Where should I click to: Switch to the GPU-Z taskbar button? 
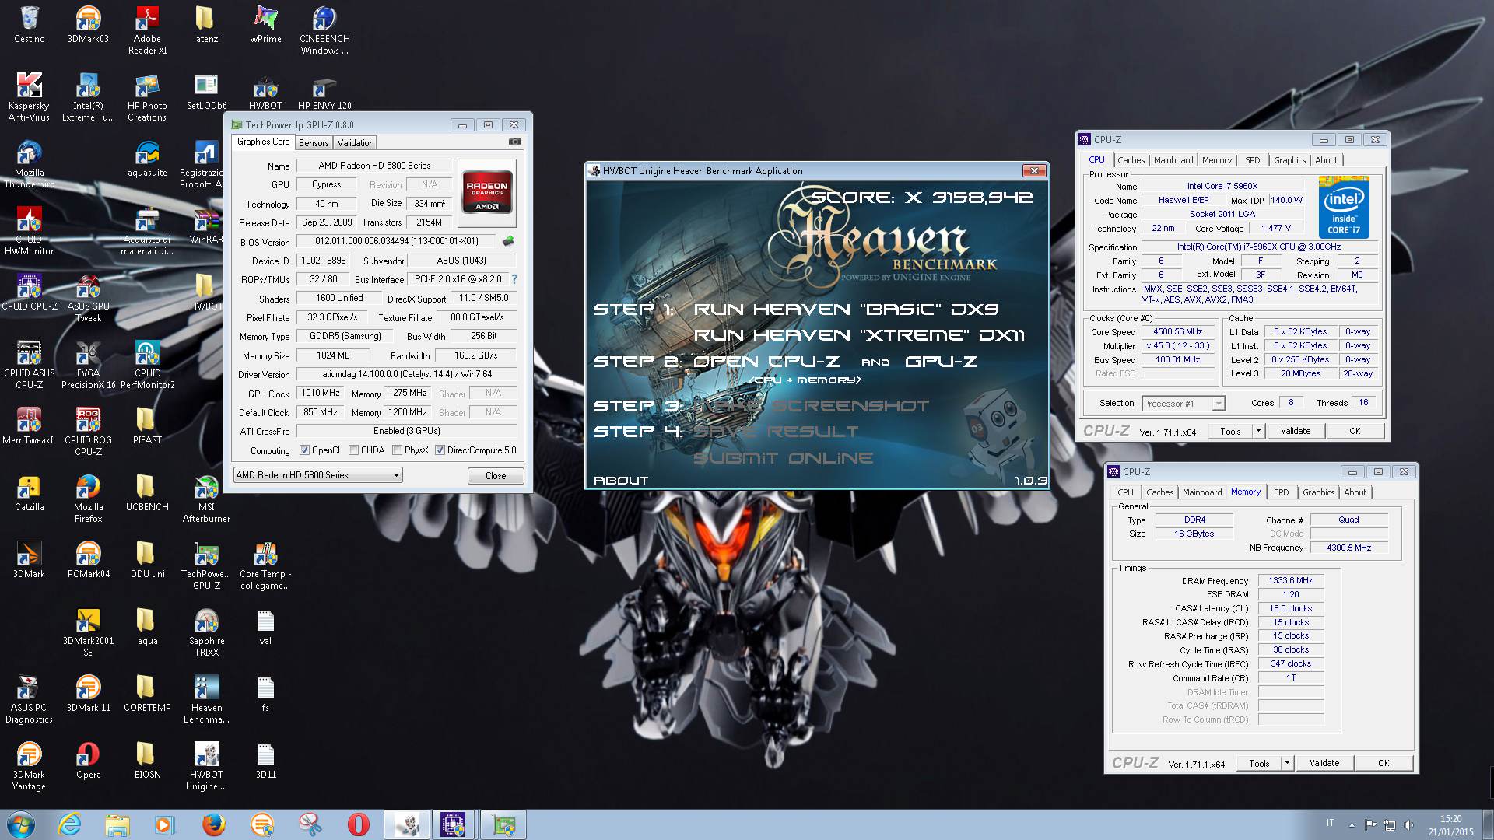[x=503, y=824]
